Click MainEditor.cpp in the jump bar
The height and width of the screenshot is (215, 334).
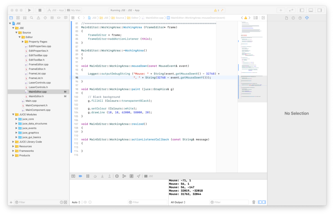coord(155,18)
